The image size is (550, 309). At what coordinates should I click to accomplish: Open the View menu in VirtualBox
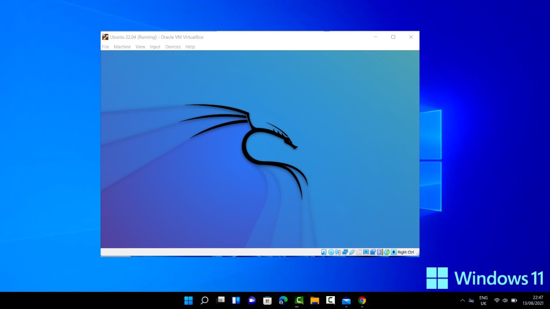pos(141,47)
